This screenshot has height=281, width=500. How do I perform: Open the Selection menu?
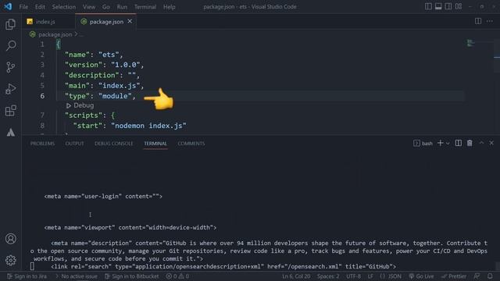point(64,7)
